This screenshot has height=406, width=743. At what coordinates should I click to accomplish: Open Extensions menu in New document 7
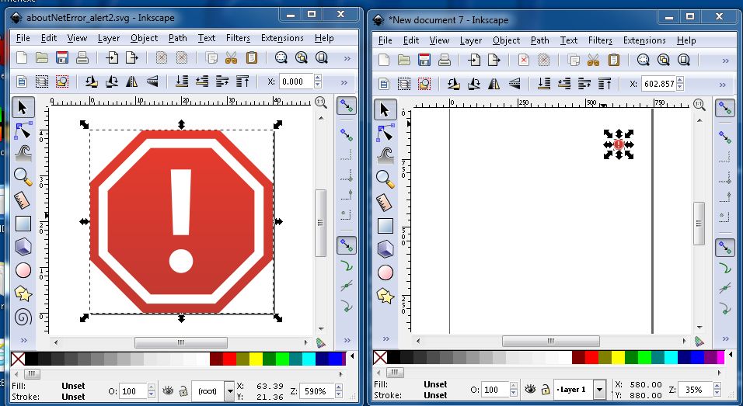tap(644, 40)
